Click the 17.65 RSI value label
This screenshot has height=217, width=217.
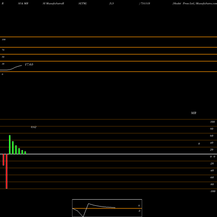point(29,64)
